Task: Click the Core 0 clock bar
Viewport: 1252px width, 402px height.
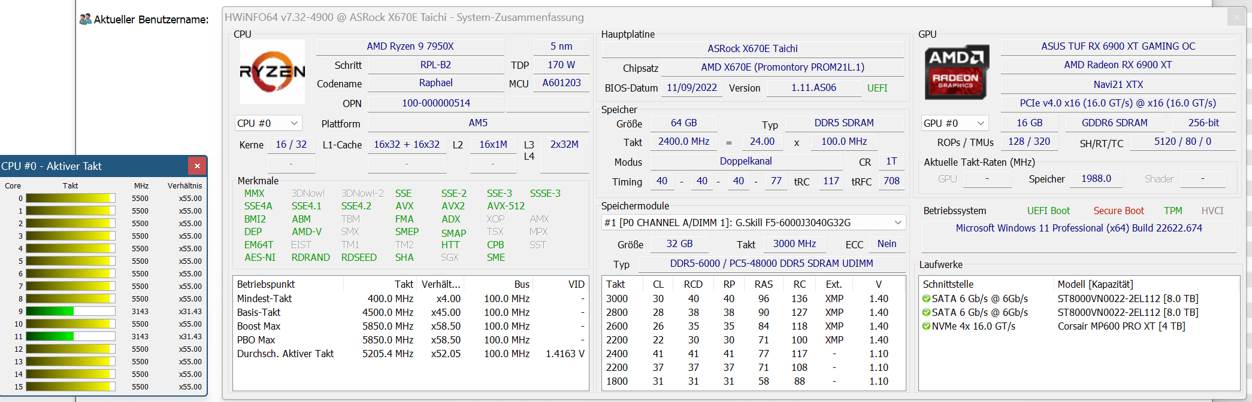Action: 71,198
